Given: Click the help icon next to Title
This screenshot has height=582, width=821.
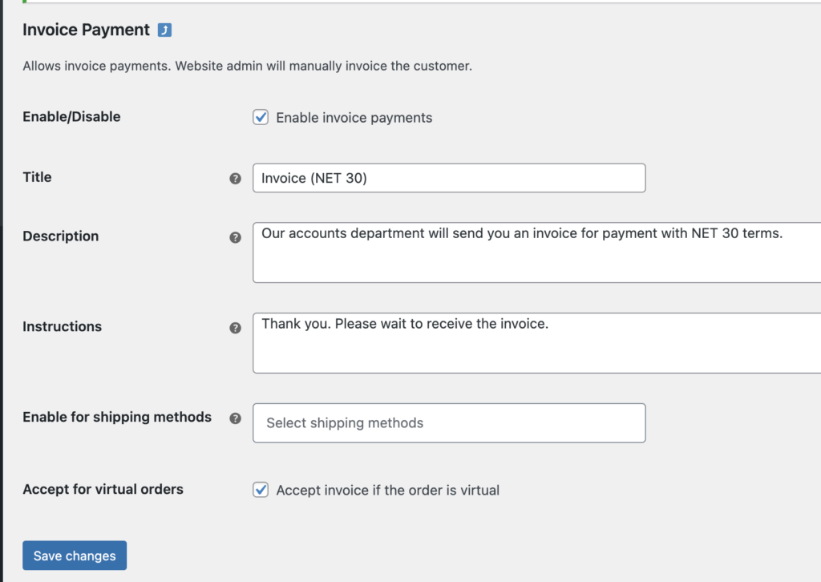Looking at the screenshot, I should [235, 179].
